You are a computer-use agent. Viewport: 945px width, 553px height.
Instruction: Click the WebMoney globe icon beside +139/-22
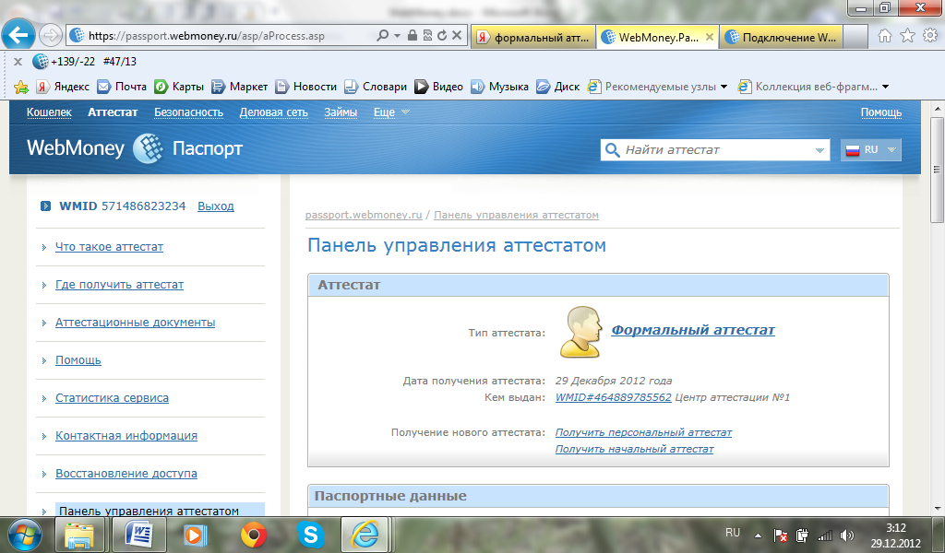click(41, 62)
